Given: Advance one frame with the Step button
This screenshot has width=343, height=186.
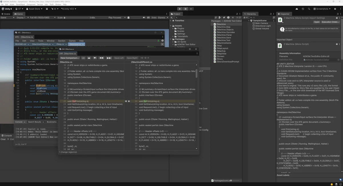Looking at the screenshot, I should point(191,9).
